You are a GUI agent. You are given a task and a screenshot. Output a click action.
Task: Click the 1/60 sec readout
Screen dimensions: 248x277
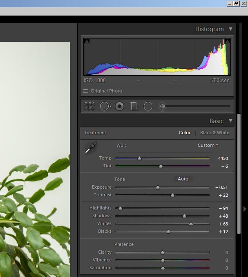coord(219,81)
